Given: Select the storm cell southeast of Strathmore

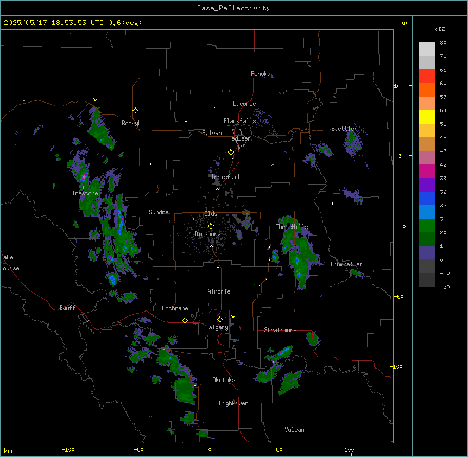Looking at the screenshot, I should click(313, 339).
